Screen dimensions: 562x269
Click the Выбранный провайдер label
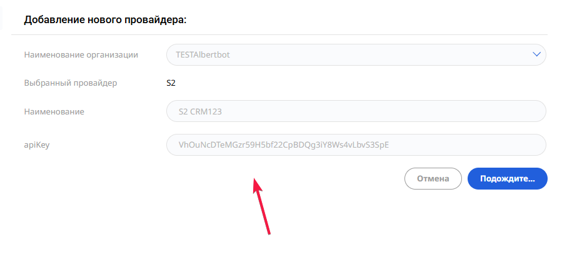pos(70,83)
